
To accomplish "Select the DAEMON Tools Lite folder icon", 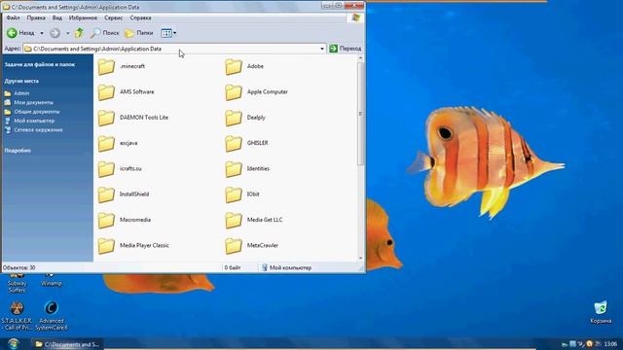I will point(106,118).
